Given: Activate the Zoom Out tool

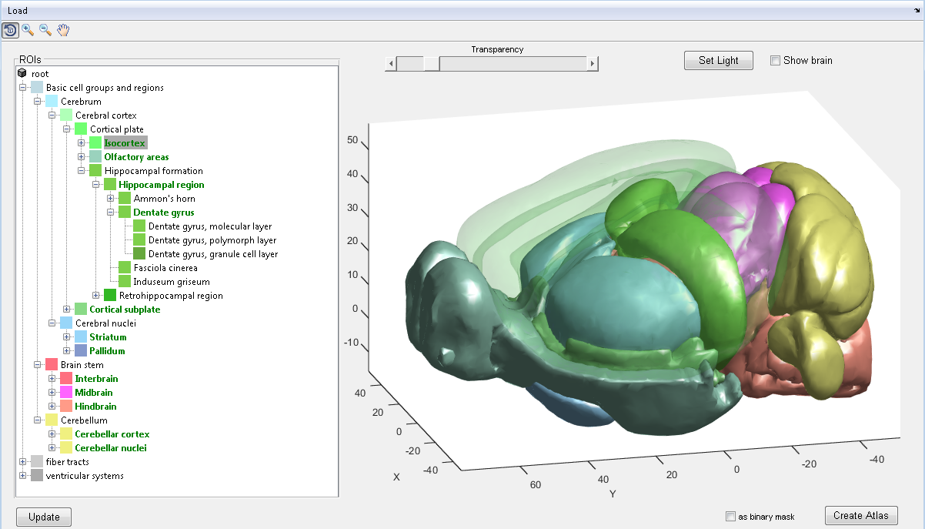Looking at the screenshot, I should (45, 30).
